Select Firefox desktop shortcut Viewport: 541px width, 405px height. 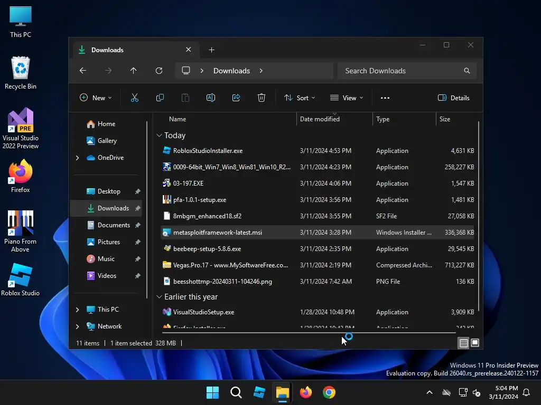[x=21, y=176]
